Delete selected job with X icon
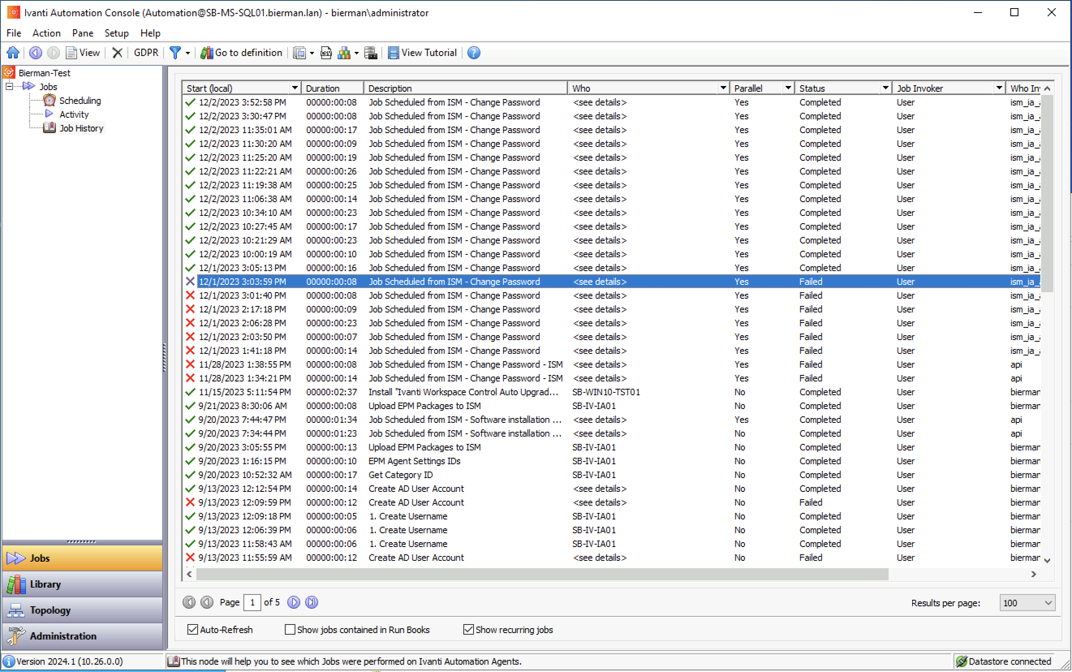This screenshot has width=1072, height=672. point(117,53)
